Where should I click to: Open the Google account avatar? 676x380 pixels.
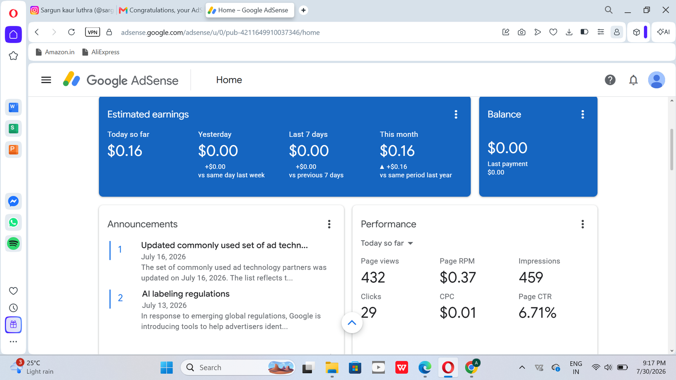657,80
